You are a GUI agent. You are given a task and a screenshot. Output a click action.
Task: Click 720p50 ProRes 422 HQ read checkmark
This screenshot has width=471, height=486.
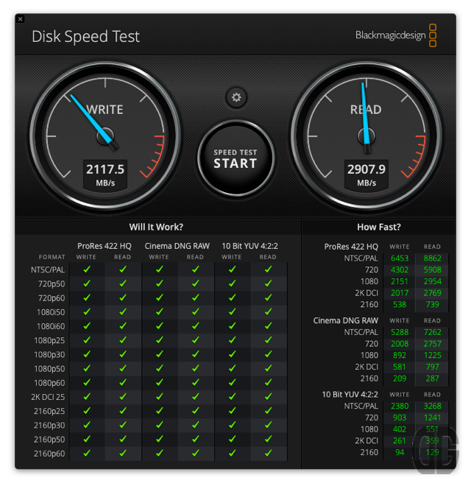click(x=123, y=283)
